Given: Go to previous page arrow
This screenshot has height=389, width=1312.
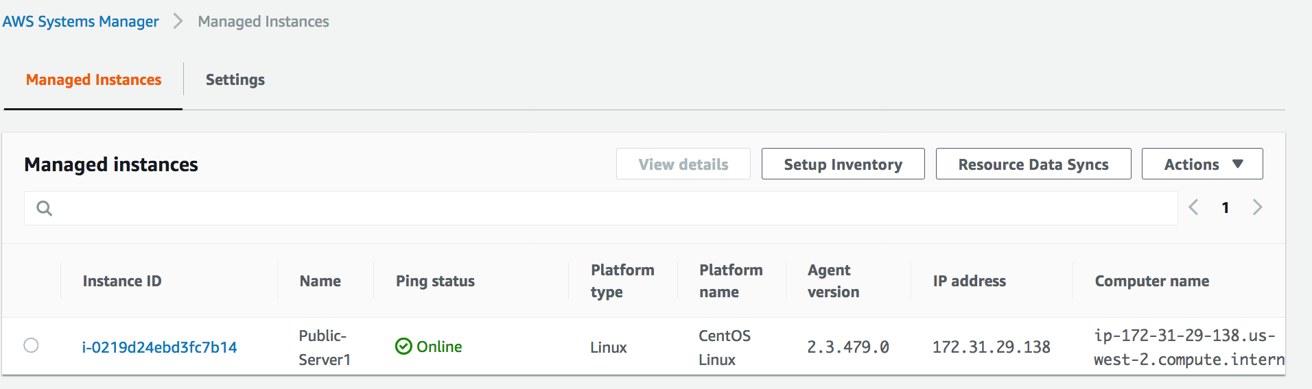Looking at the screenshot, I should tap(1193, 208).
